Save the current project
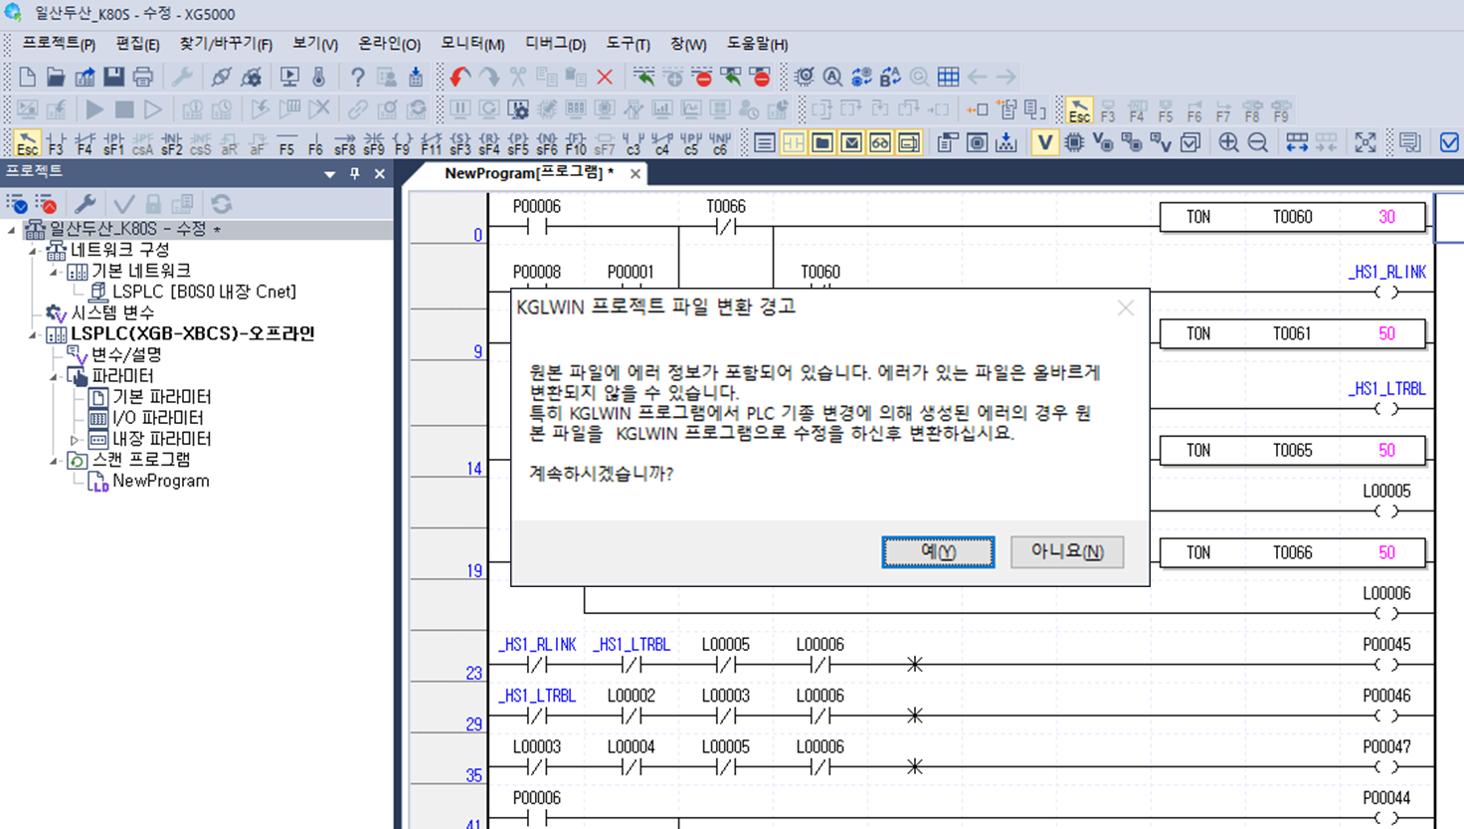This screenshot has width=1464, height=829. coord(111,75)
